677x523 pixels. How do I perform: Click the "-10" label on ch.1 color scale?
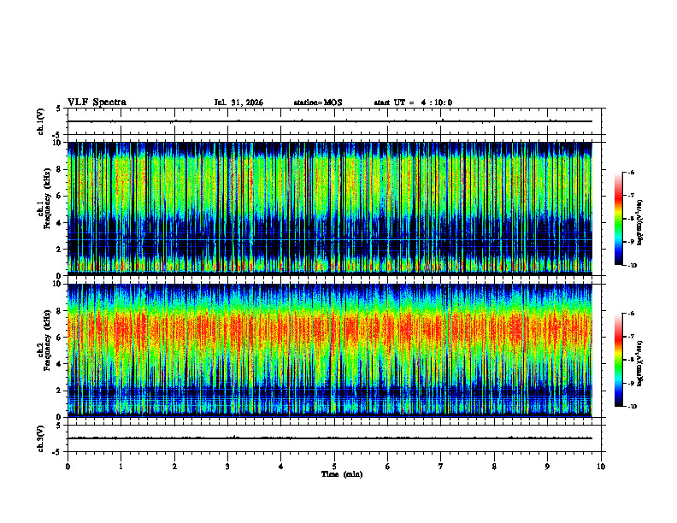pos(633,265)
